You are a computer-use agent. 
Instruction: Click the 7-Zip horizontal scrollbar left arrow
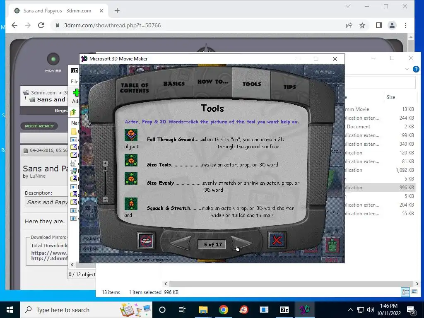72,265
